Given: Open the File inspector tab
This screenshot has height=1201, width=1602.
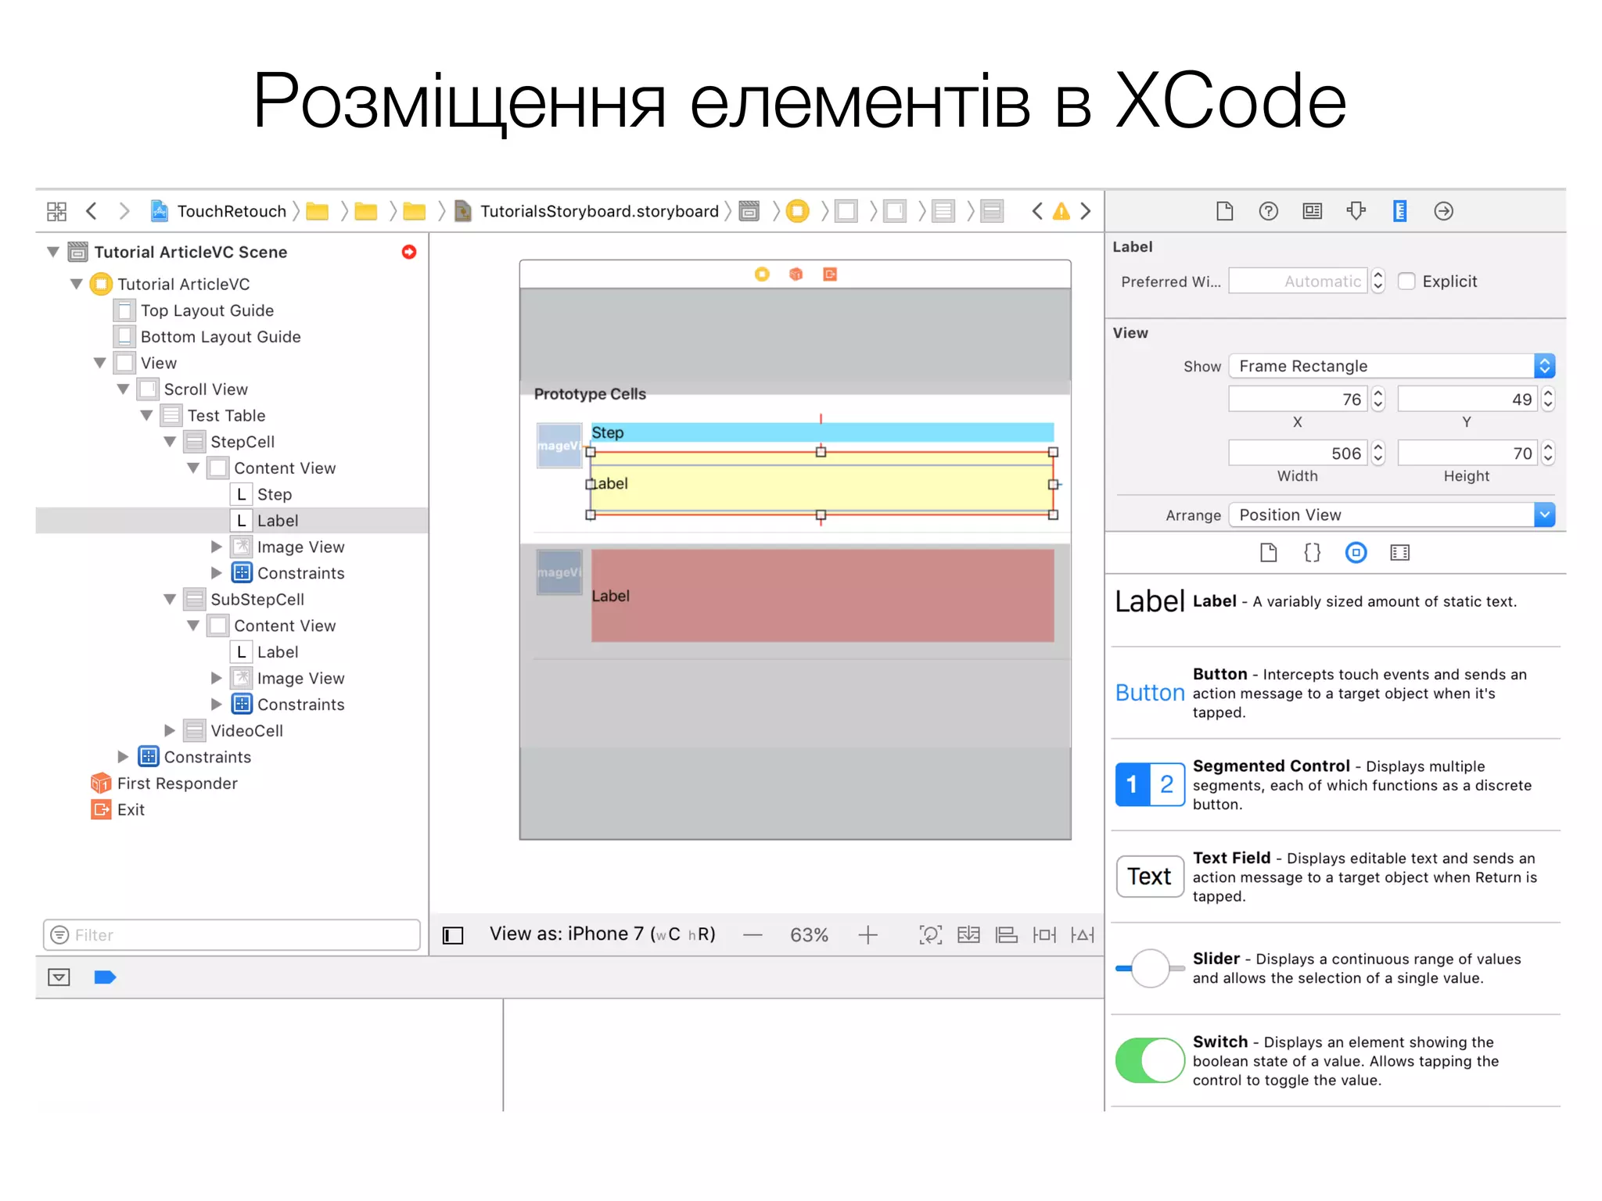Looking at the screenshot, I should tap(1225, 211).
